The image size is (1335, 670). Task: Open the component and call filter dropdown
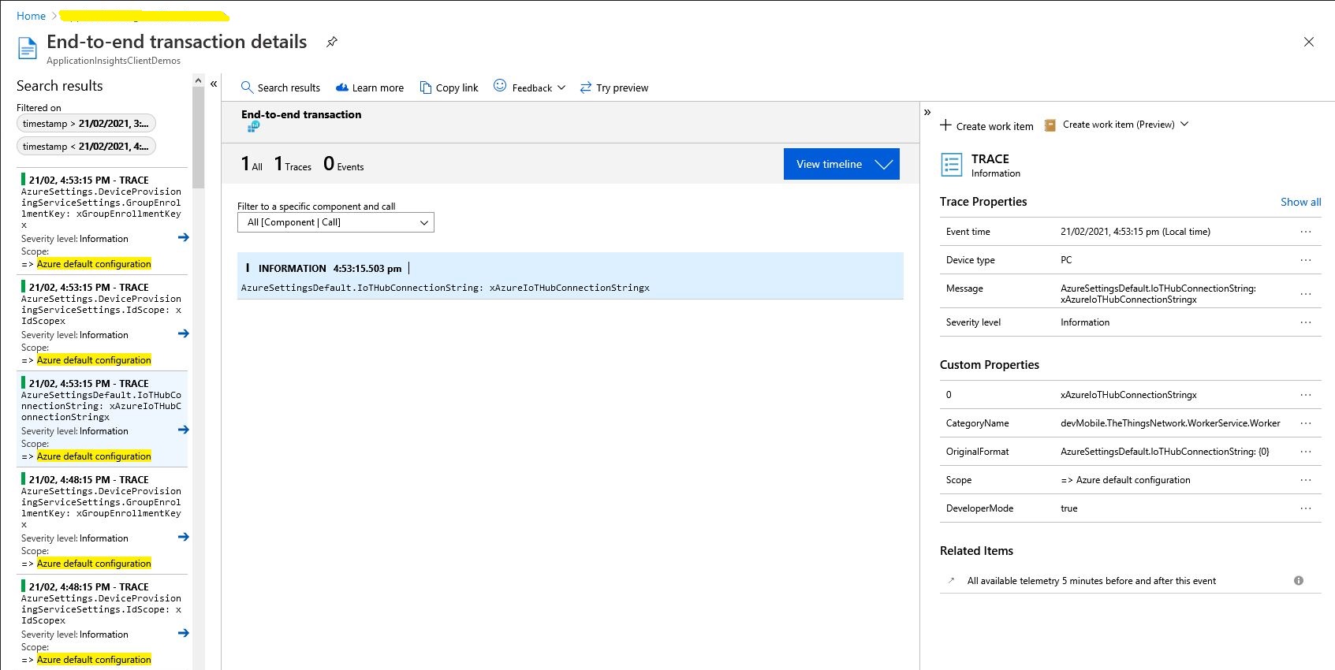pos(335,223)
